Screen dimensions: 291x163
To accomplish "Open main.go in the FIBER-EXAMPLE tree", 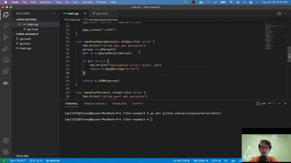I will point(25,48).
